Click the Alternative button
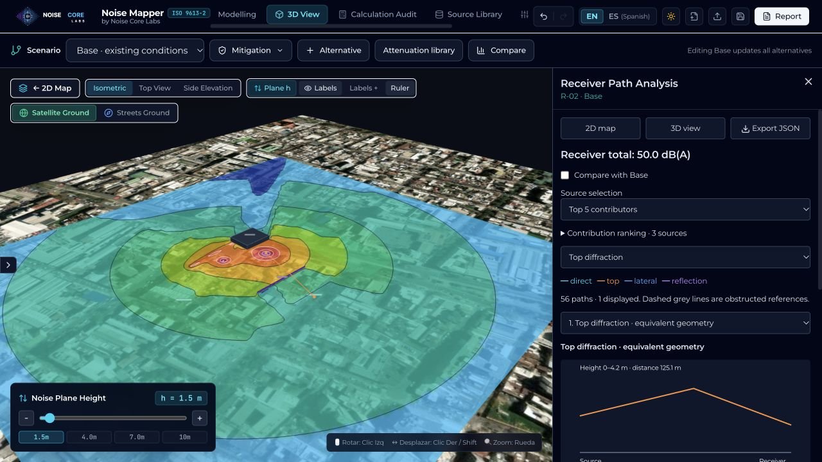This screenshot has height=462, width=822. (334, 50)
